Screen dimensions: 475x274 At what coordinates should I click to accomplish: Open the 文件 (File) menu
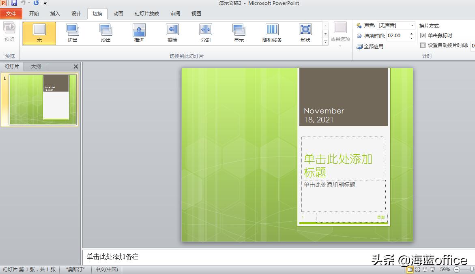coord(11,13)
